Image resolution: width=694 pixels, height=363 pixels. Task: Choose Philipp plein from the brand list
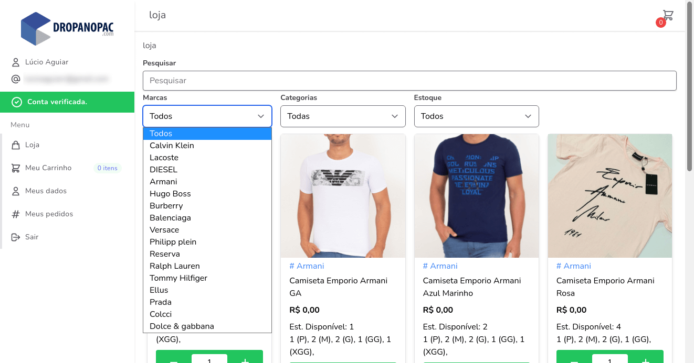(207, 242)
